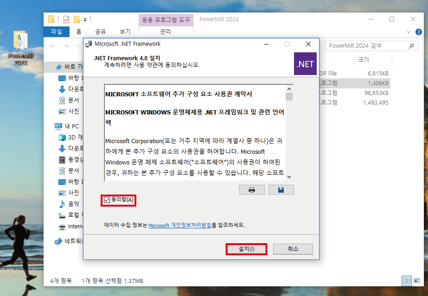Switch to large icons view in status bar
Viewport: 428px width, 296px height.
(x=417, y=280)
